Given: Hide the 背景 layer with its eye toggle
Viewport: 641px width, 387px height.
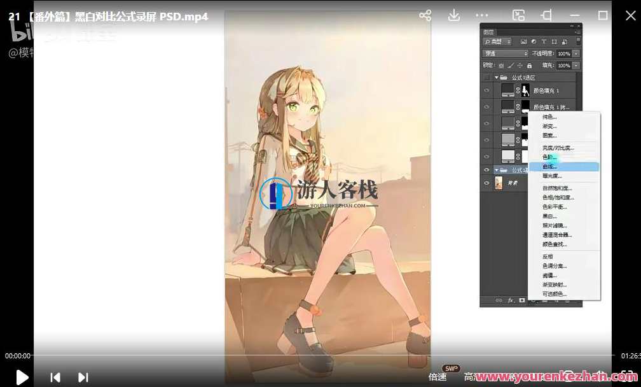Looking at the screenshot, I should coord(487,181).
